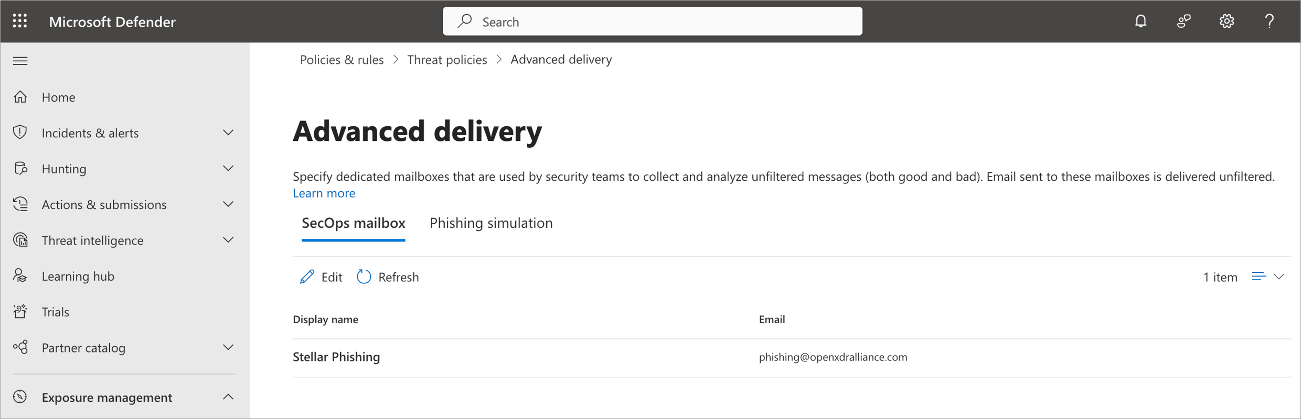Open Trials from the sidebar

point(55,311)
